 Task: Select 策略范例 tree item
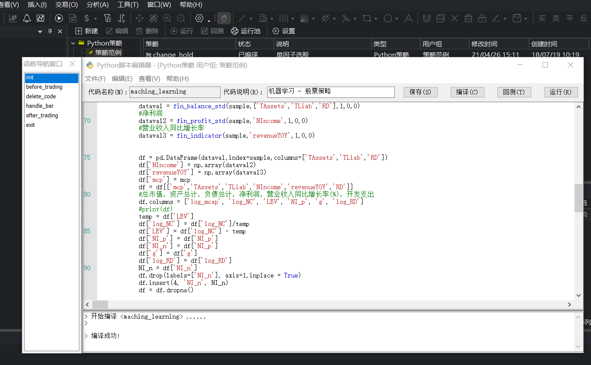108,52
